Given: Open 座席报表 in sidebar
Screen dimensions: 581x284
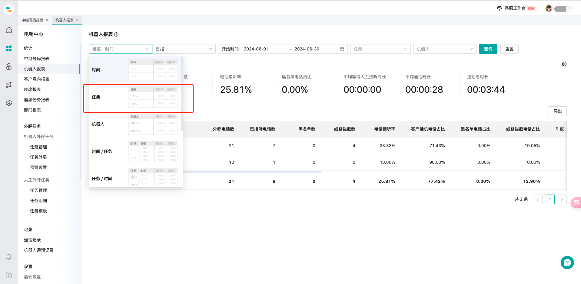Looking at the screenshot, I should click(32, 89).
